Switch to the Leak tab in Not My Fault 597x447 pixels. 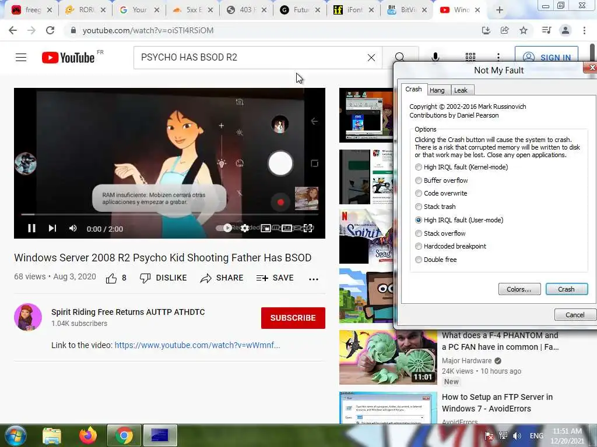point(461,90)
